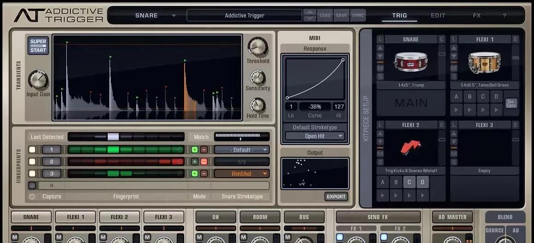Viewport: 534px width, 243px height.
Task: Click the fingerprints power icon beside Capture
Action: click(x=32, y=196)
